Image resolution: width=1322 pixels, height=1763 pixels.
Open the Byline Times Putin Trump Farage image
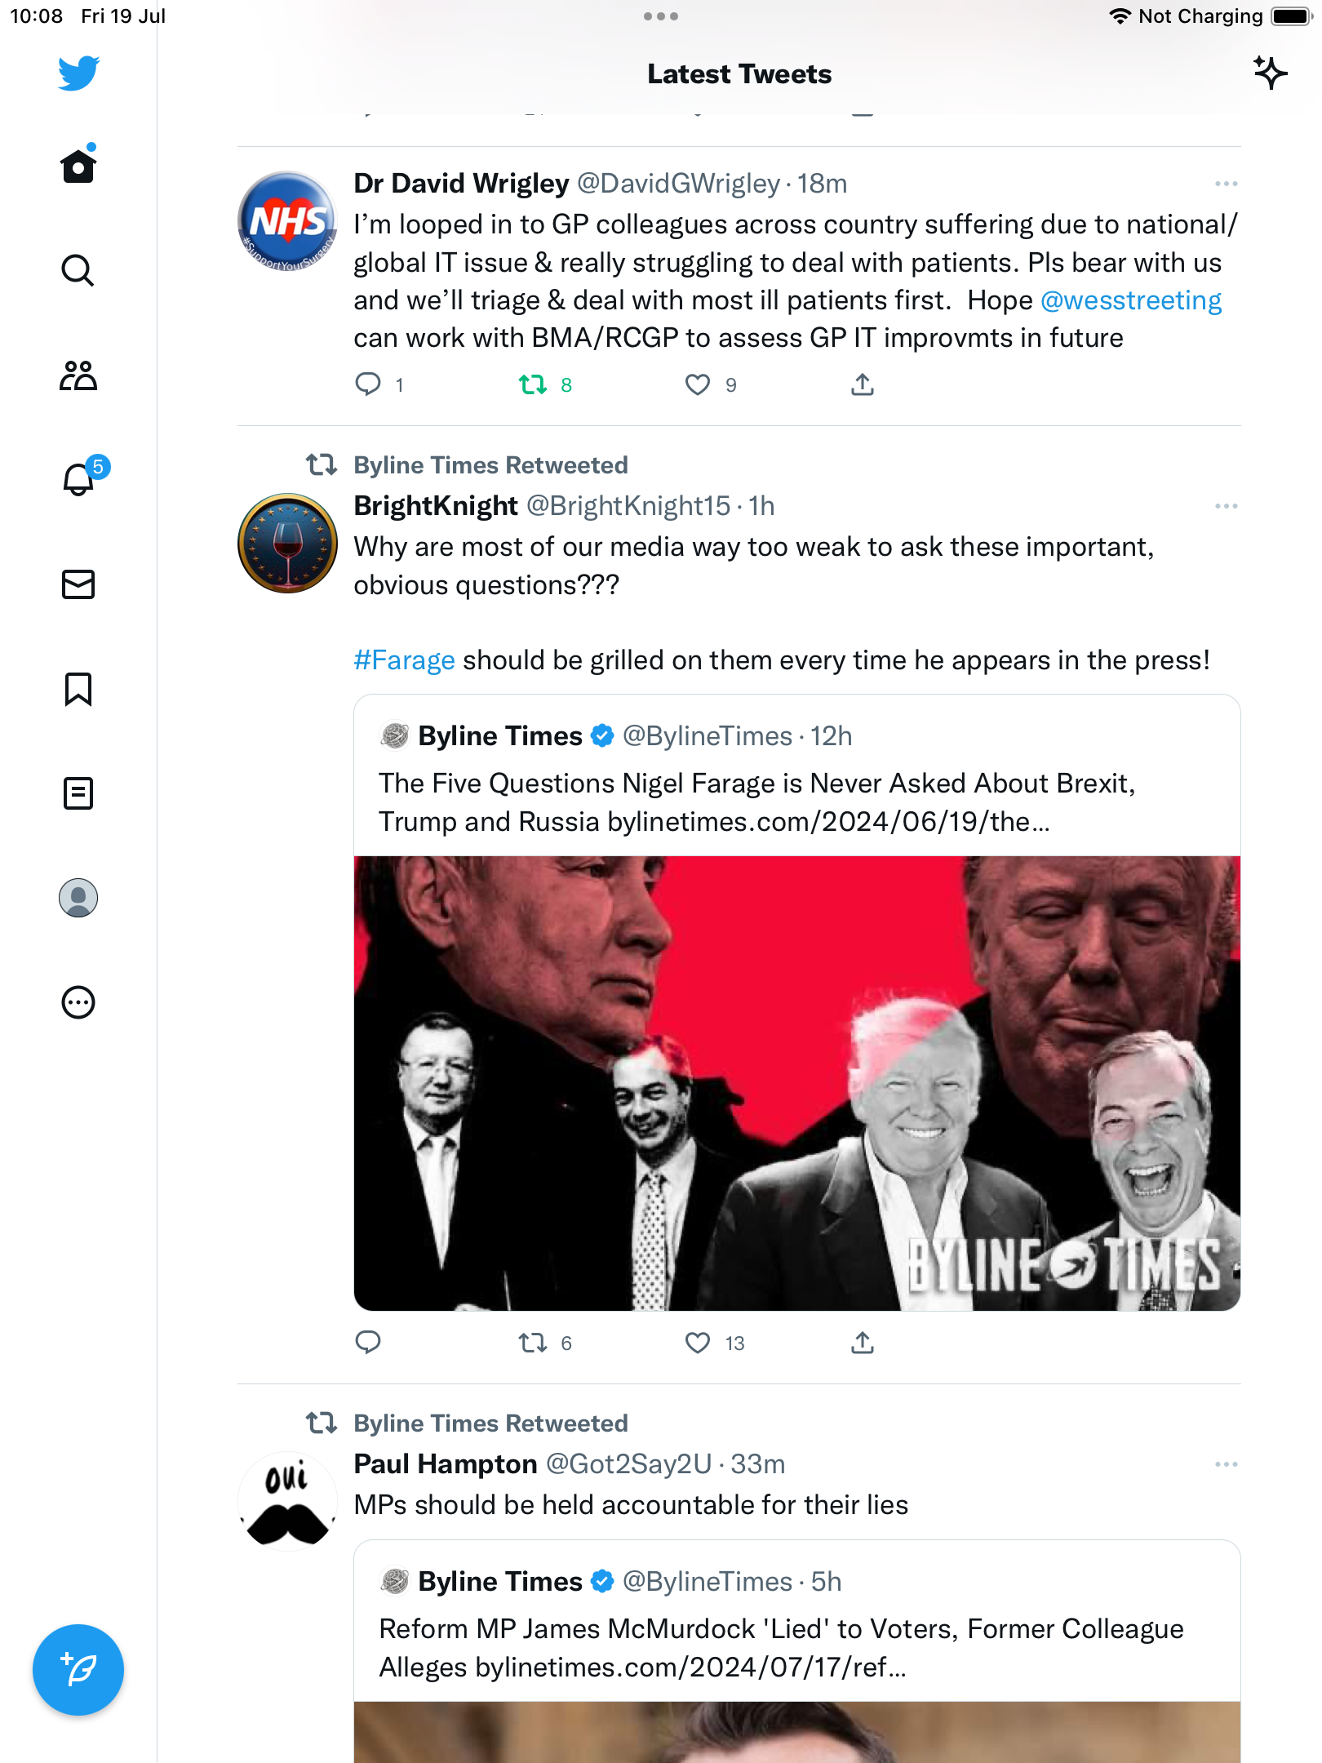[796, 1082]
